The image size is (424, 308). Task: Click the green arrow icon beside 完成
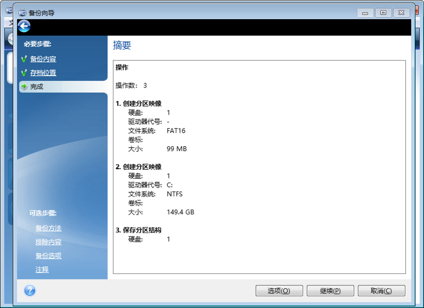[24, 87]
